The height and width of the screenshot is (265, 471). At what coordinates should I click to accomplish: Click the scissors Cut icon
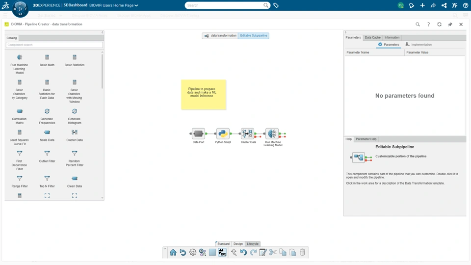[273, 252]
